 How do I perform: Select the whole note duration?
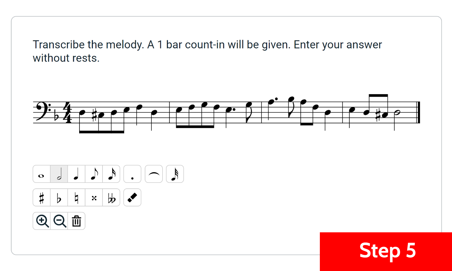tap(41, 174)
